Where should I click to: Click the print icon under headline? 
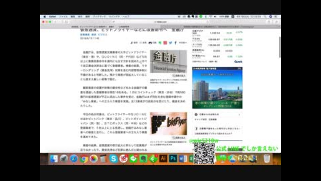tap(152, 43)
